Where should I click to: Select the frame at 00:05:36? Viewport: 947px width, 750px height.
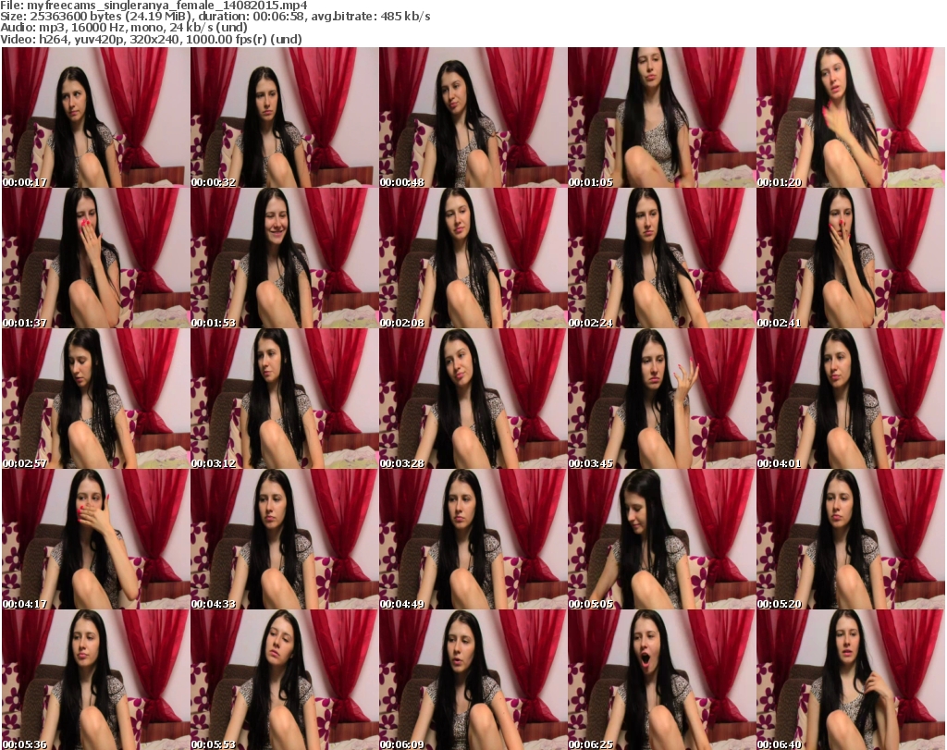coord(95,680)
